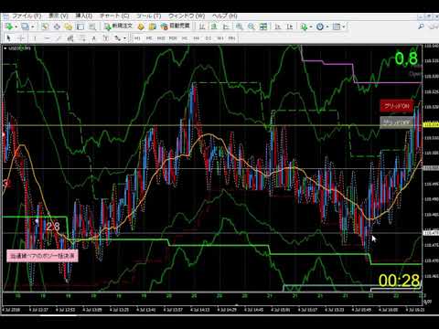Screen dimensions: 439x329
Task: Click the 新規注文 new order button
Action: pyautogui.click(x=119, y=27)
